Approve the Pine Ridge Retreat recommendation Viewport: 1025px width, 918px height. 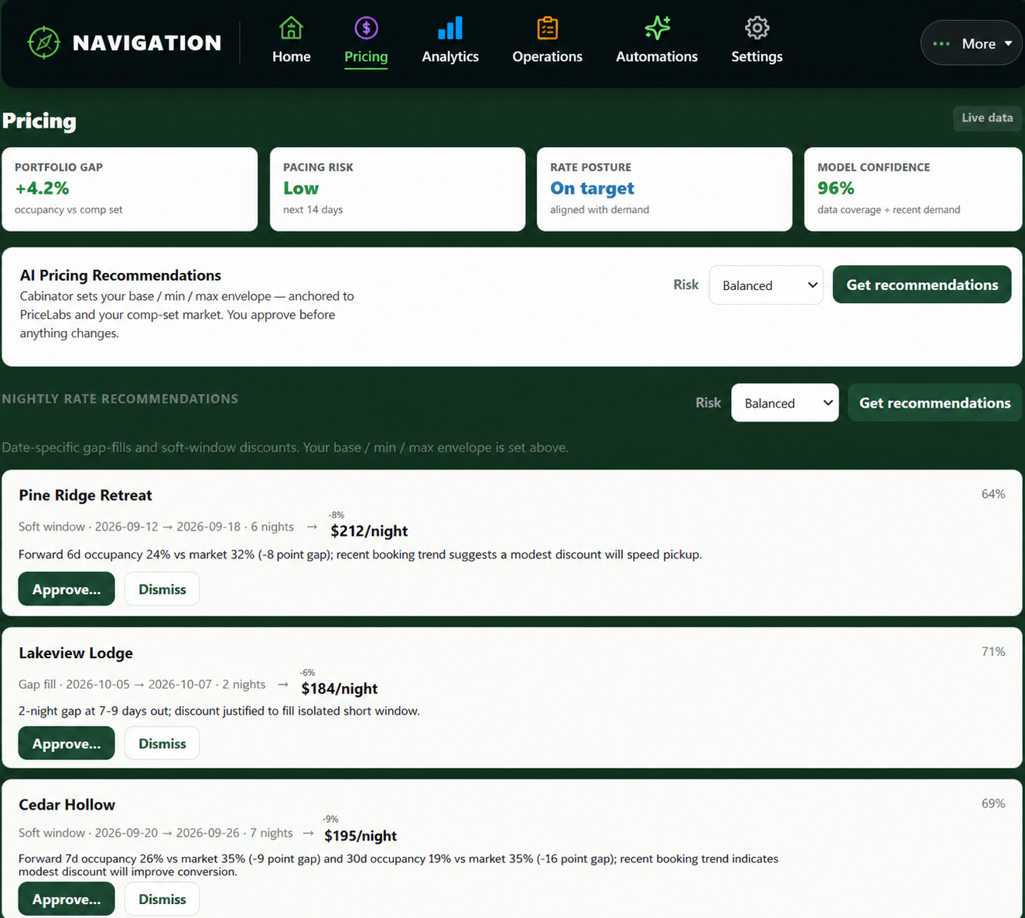pyautogui.click(x=67, y=589)
